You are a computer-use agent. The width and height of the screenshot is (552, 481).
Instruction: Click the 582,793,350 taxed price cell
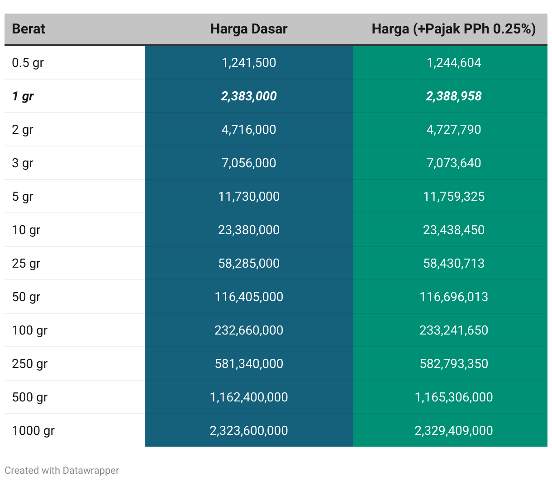453,363
